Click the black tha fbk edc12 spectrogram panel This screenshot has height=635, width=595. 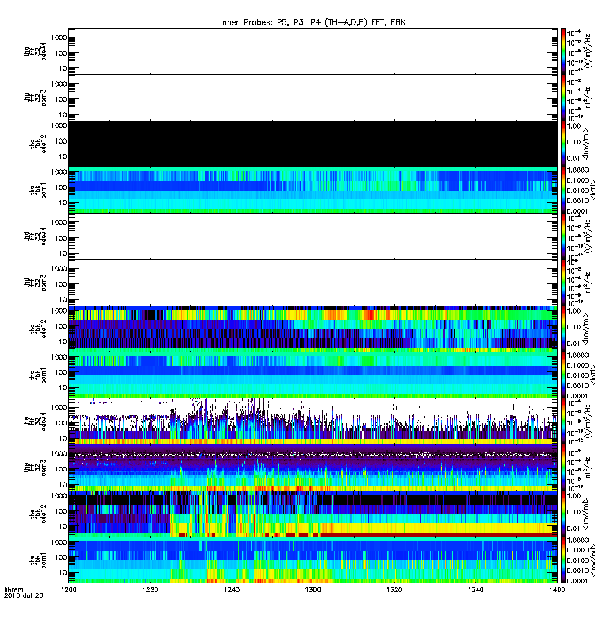313,144
